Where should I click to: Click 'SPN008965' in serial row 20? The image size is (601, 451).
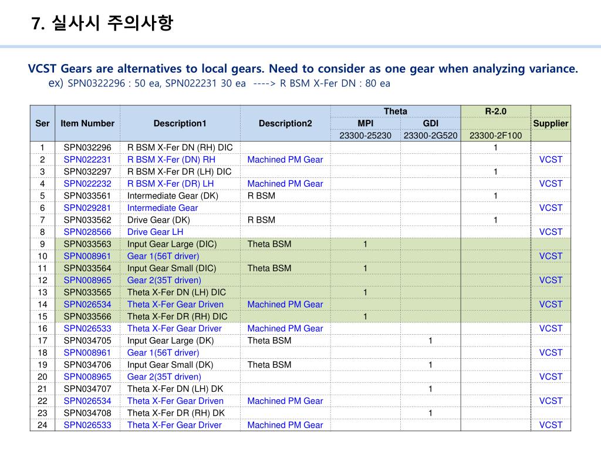tap(87, 377)
